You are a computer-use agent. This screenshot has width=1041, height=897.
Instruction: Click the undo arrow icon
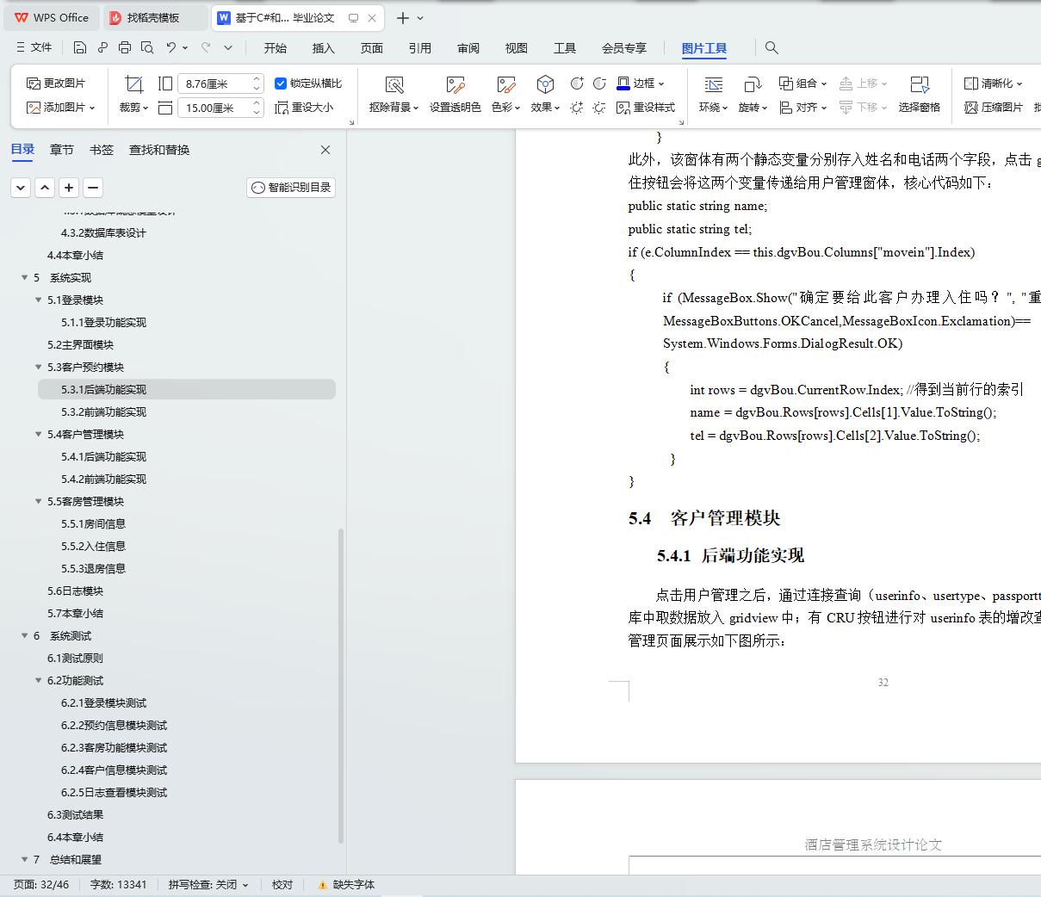click(171, 47)
